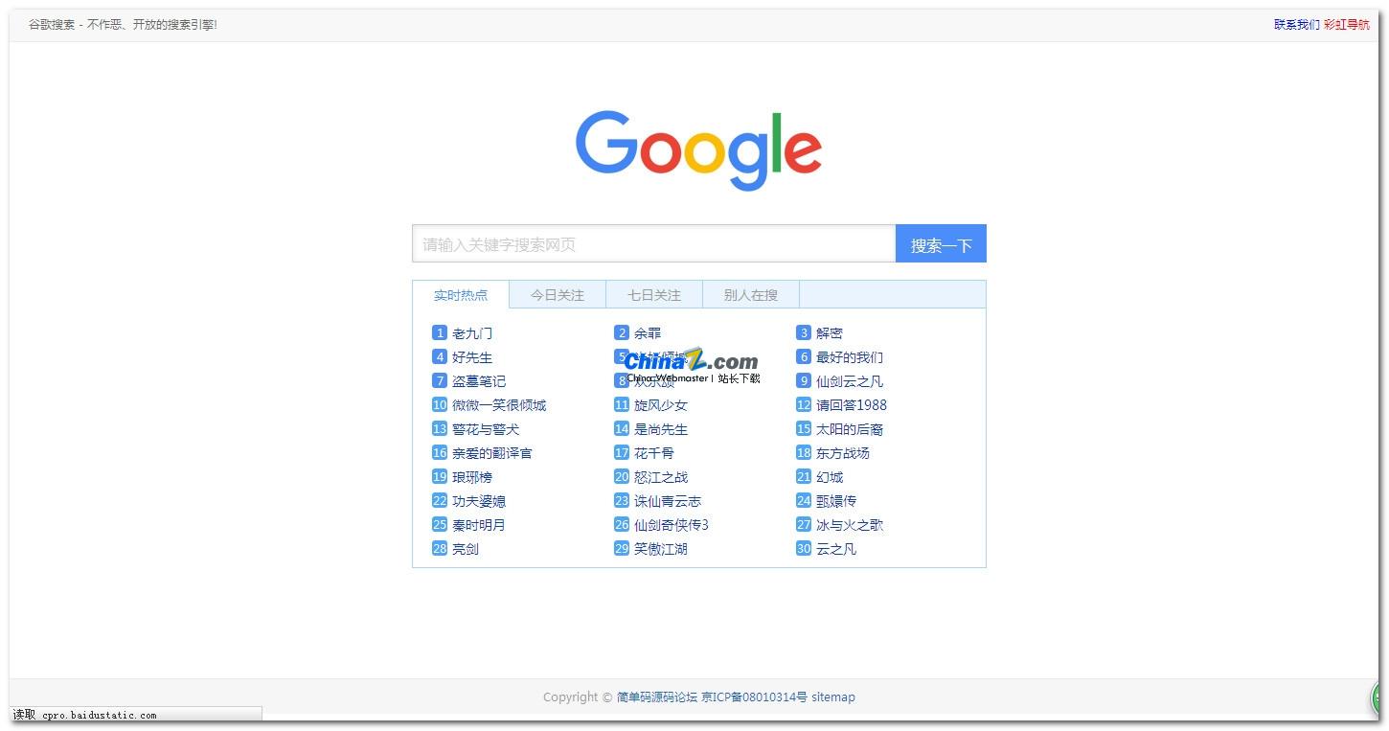1389x731 pixels.
Task: Click 笑傲江湖 in the ranking
Action: (x=661, y=549)
